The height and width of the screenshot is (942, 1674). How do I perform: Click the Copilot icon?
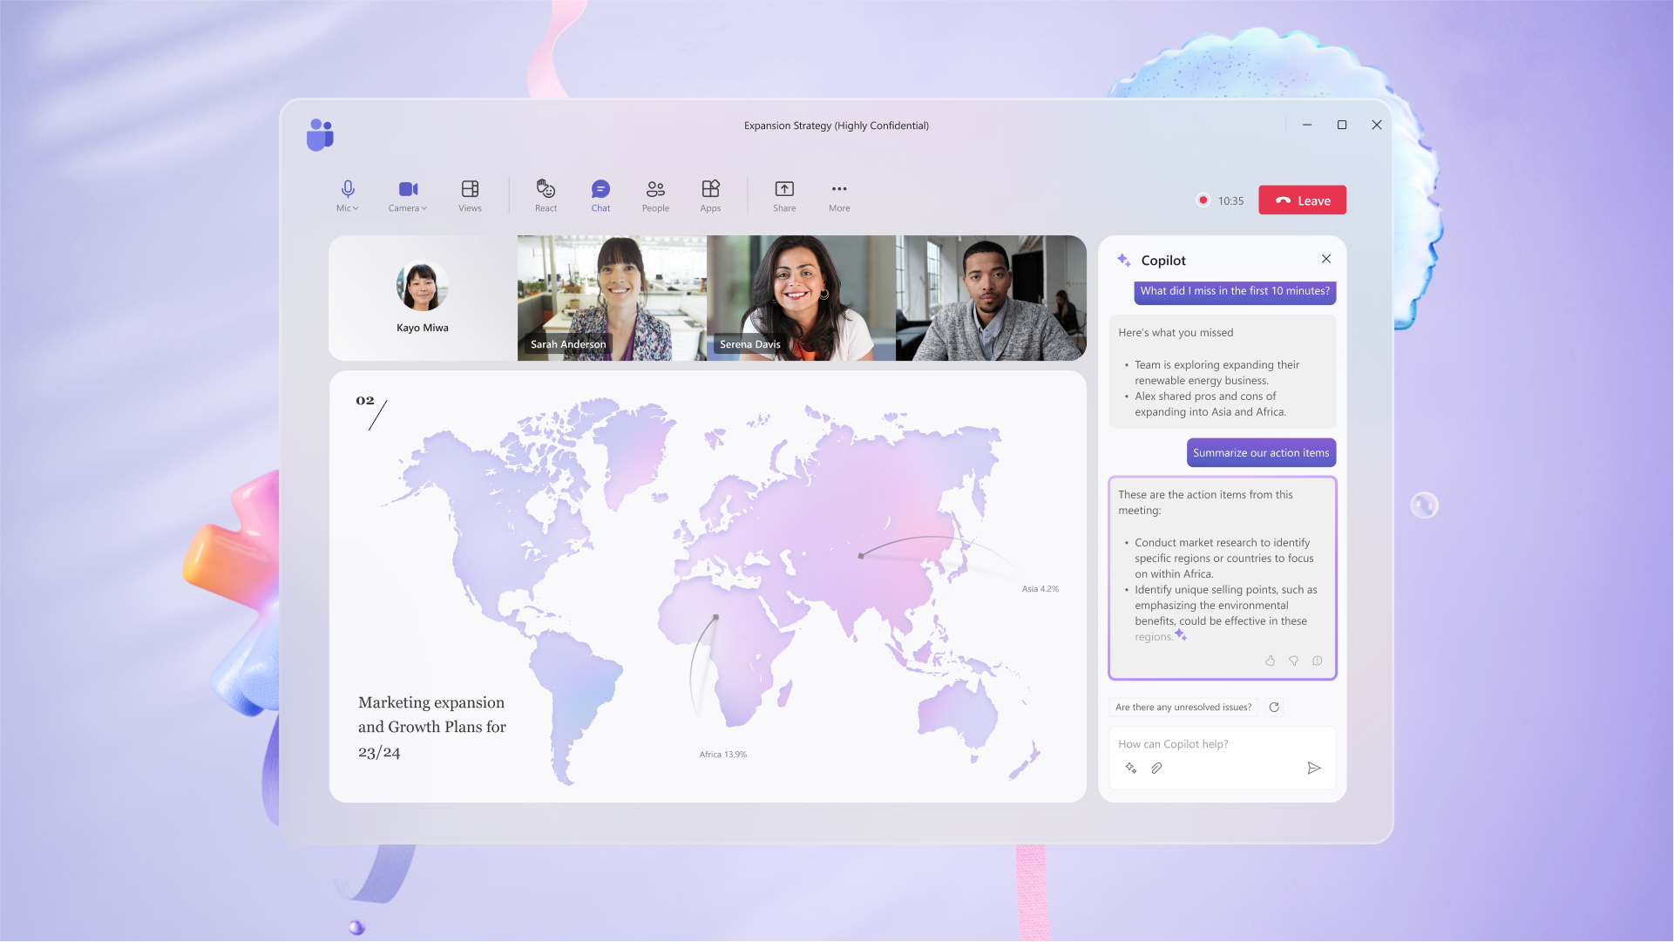pos(1124,259)
